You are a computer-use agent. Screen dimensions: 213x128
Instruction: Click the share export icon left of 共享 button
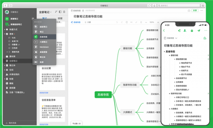coord(189,10)
